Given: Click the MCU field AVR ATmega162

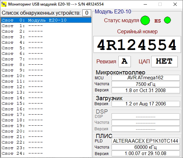Looking at the screenshot, I should pos(146,78).
